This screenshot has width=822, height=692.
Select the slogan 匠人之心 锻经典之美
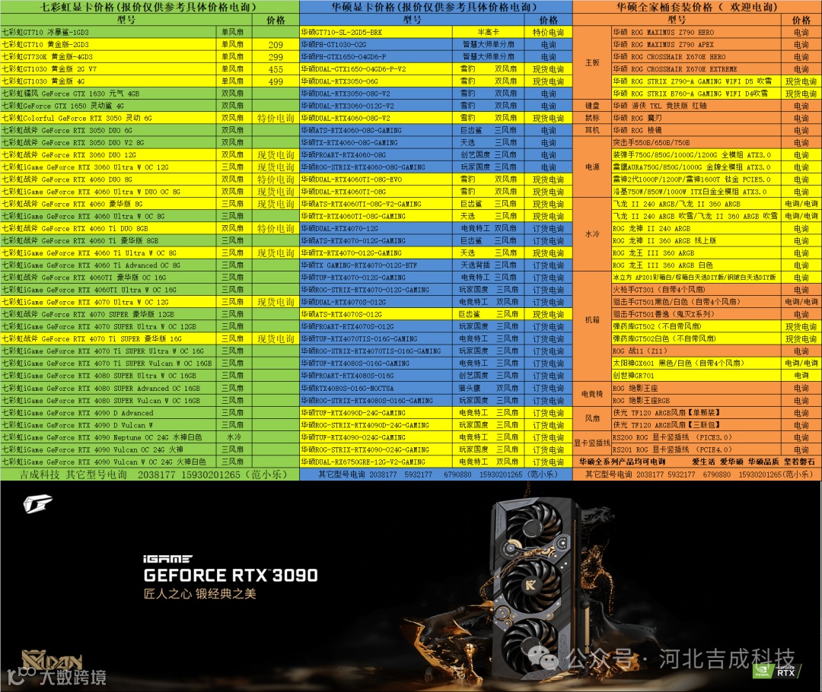tap(199, 593)
